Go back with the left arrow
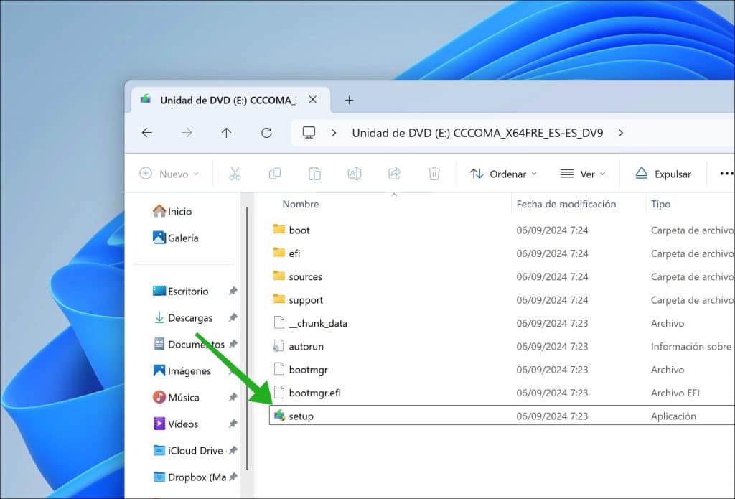This screenshot has height=499, width=735. pyautogui.click(x=146, y=133)
